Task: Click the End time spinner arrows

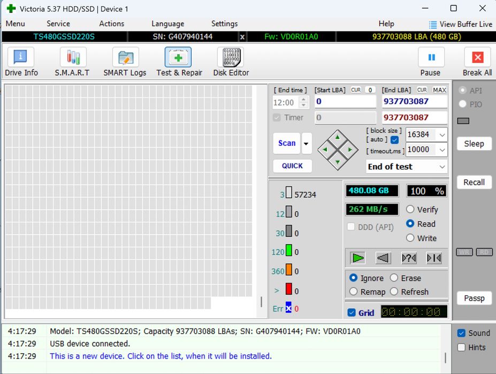Action: point(304,102)
